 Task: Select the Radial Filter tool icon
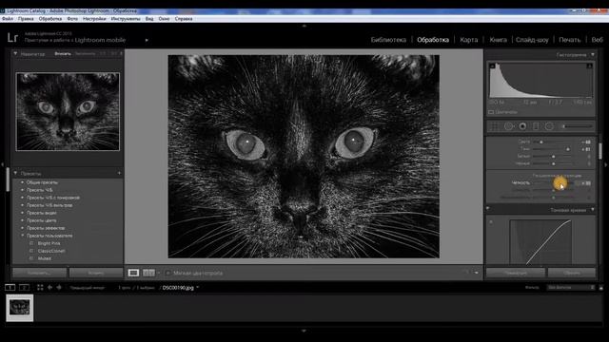click(549, 126)
